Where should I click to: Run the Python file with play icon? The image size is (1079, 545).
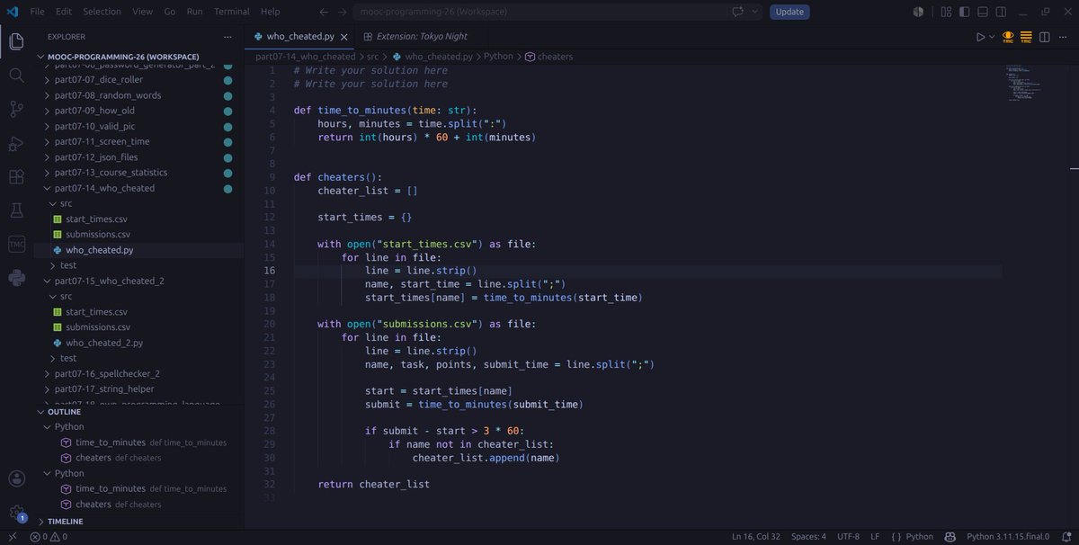pos(981,37)
